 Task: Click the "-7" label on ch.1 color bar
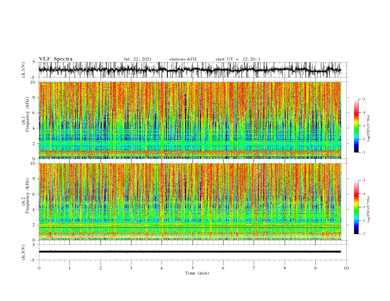coord(363,153)
